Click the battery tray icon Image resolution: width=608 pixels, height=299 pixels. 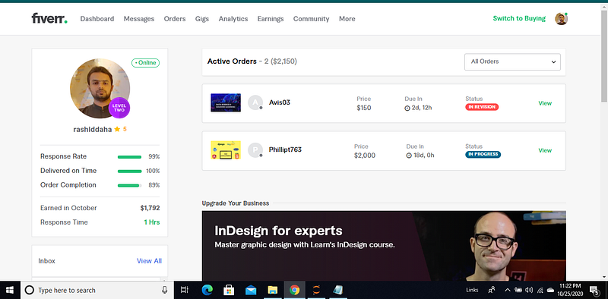[x=518, y=290]
